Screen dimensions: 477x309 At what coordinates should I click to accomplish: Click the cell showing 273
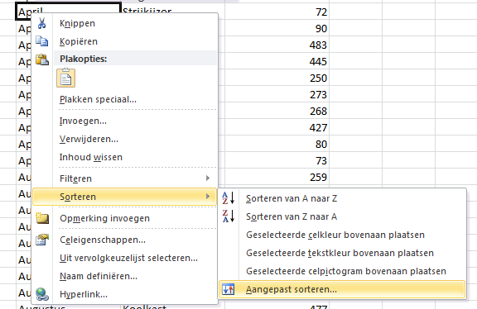click(x=277, y=94)
